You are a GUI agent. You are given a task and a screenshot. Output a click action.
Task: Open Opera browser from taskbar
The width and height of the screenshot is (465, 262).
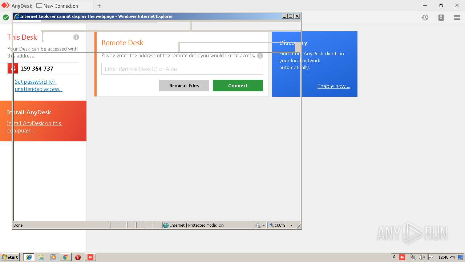pos(78,257)
